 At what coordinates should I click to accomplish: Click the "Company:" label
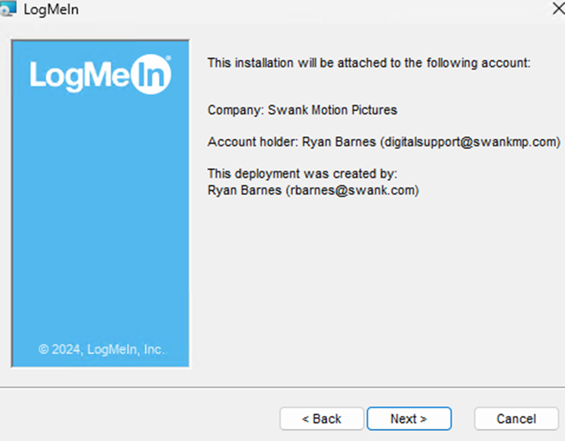coord(236,110)
